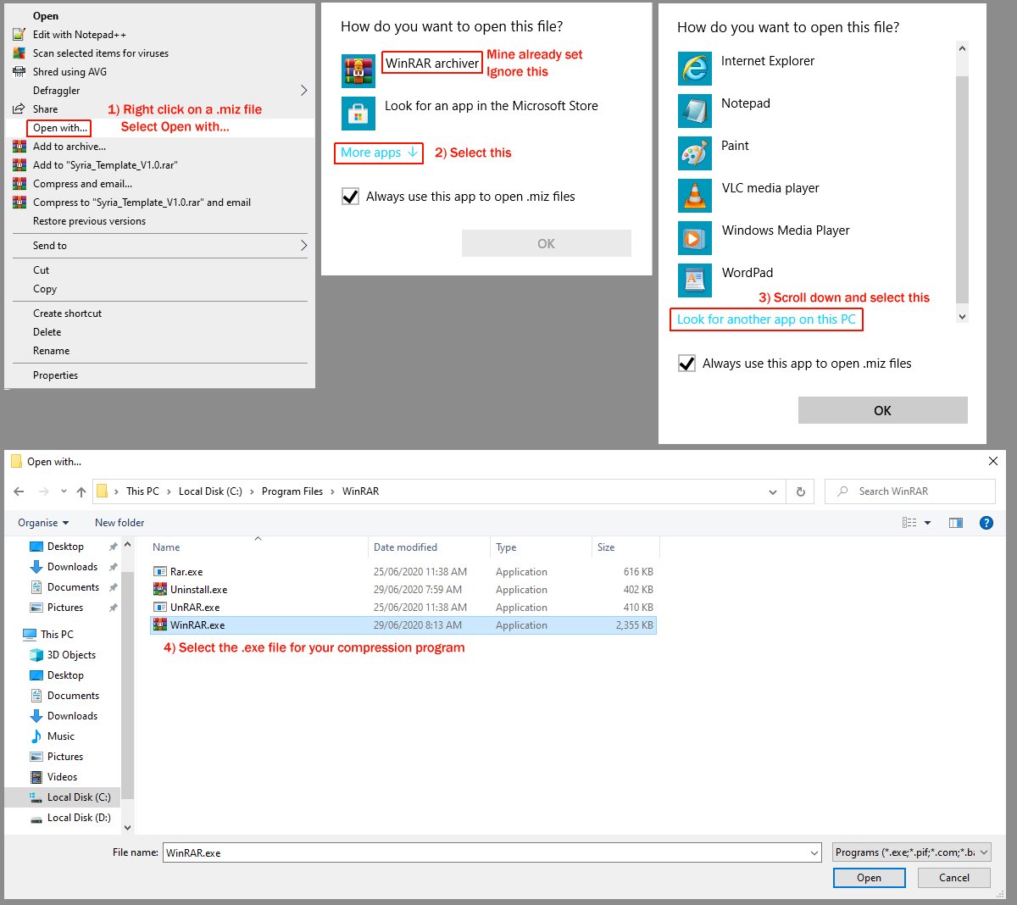
Task: Toggle the preview pane icon
Action: (956, 523)
